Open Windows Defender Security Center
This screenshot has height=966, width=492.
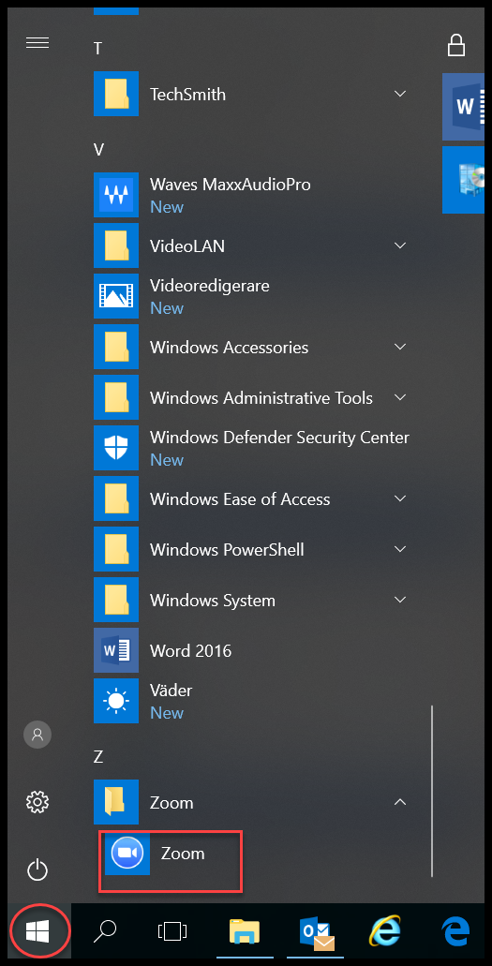click(251, 448)
